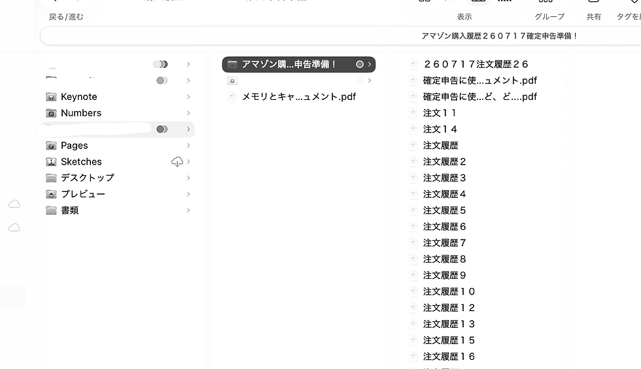Select the 注文履歴12 file
Image resolution: width=641 pixels, height=369 pixels.
pyautogui.click(x=449, y=308)
